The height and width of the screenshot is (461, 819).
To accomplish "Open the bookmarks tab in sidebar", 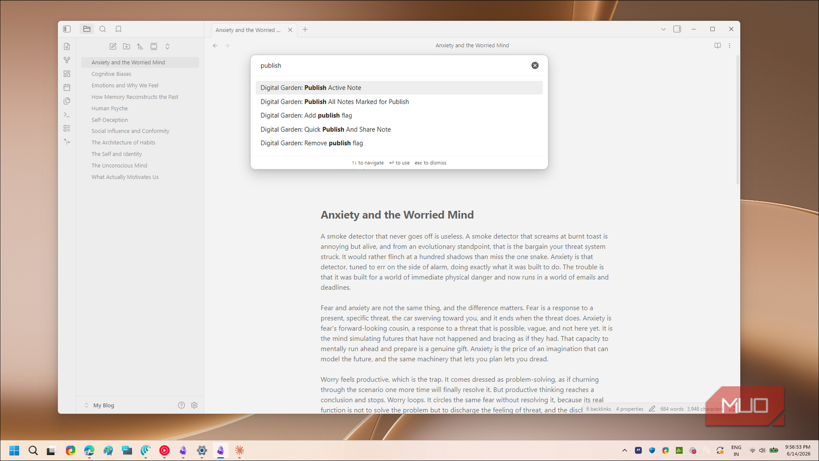I will pos(119,29).
